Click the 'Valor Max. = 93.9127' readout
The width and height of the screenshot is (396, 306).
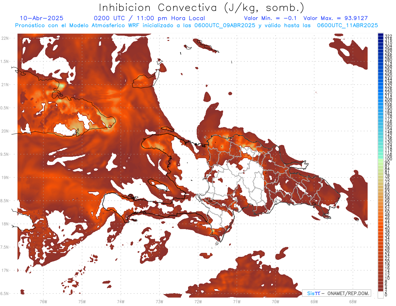(335, 18)
